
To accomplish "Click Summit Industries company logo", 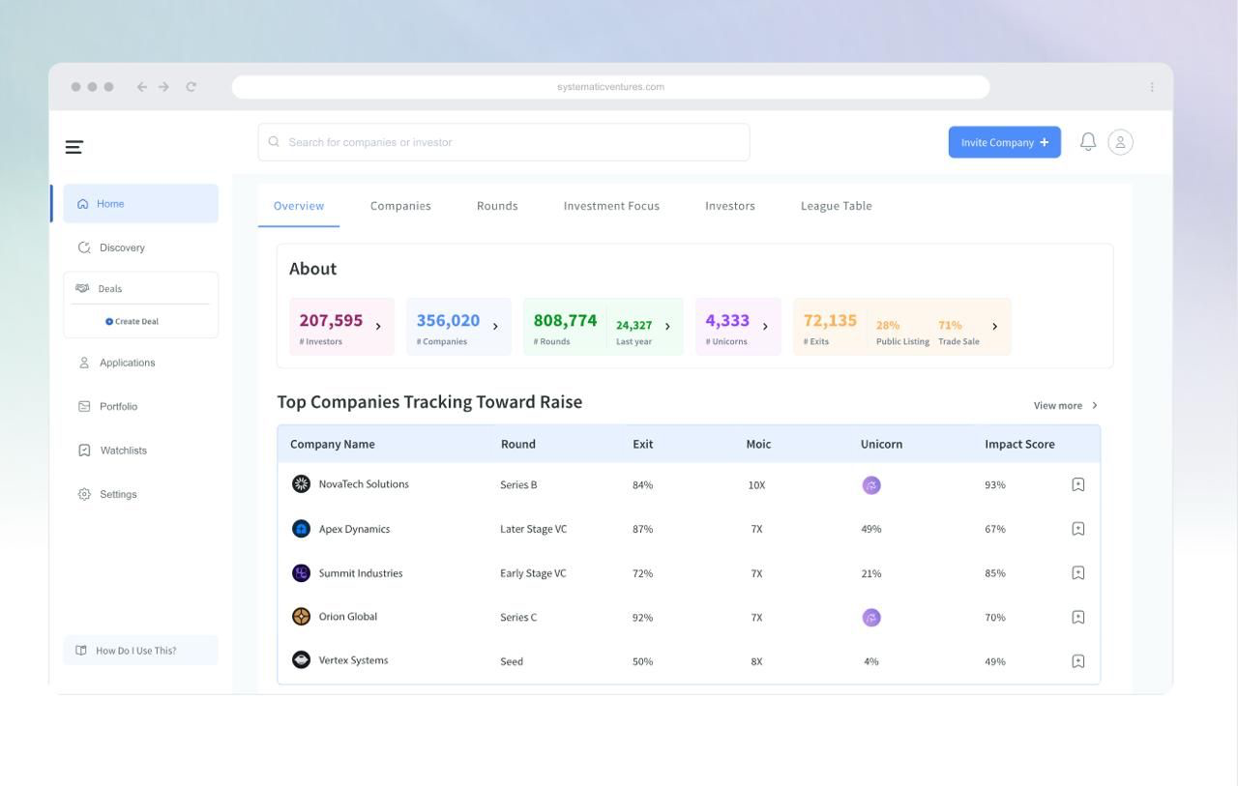I will pyautogui.click(x=301, y=573).
